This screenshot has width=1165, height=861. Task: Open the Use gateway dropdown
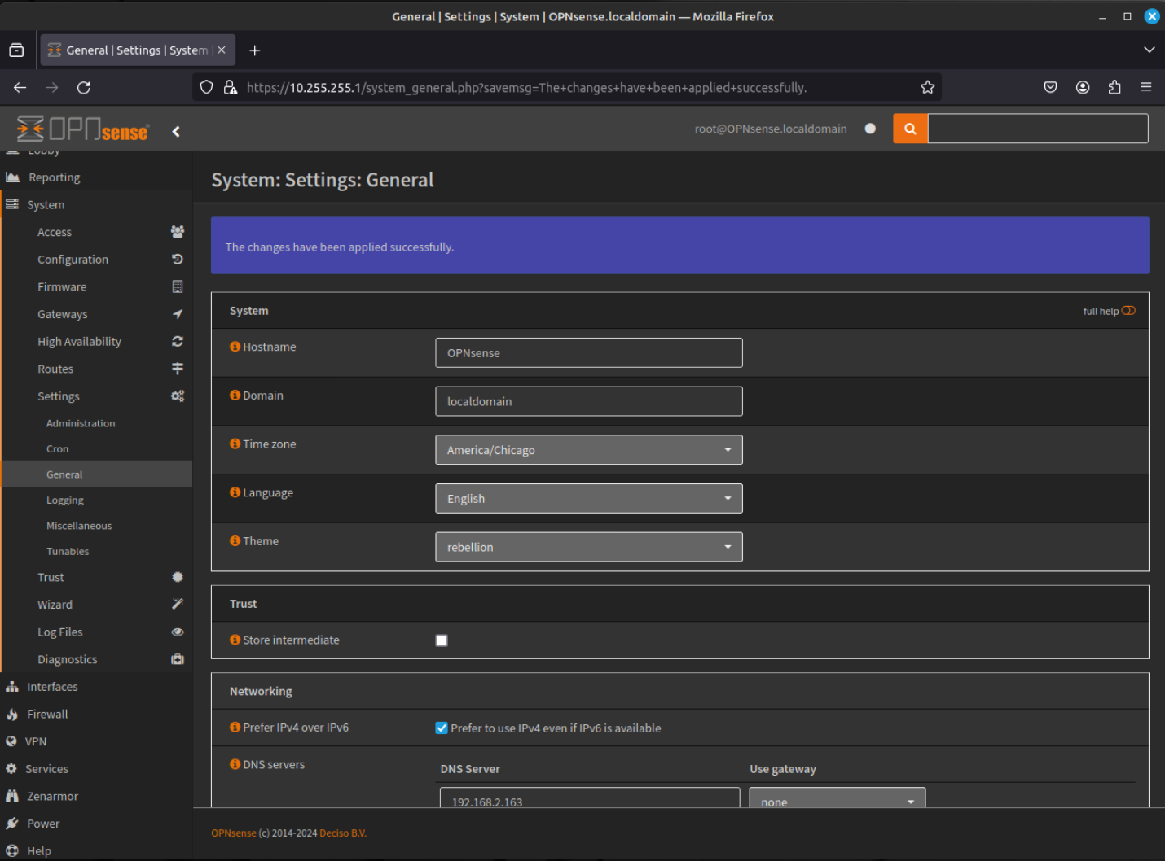coord(837,798)
